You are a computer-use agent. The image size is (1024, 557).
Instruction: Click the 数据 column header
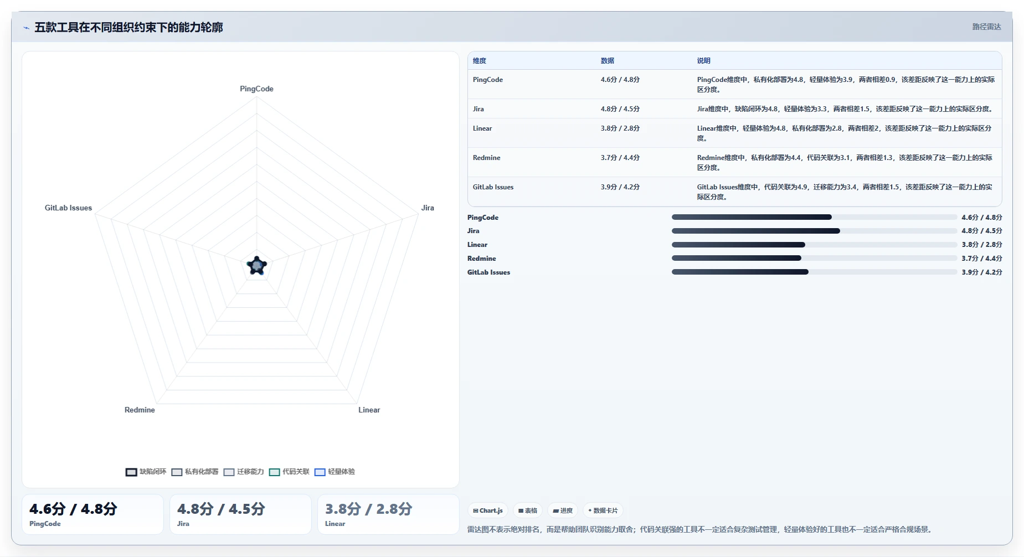pos(608,61)
